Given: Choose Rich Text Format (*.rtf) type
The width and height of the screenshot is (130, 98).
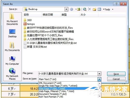Looking at the screenshot, I should coord(68,97).
